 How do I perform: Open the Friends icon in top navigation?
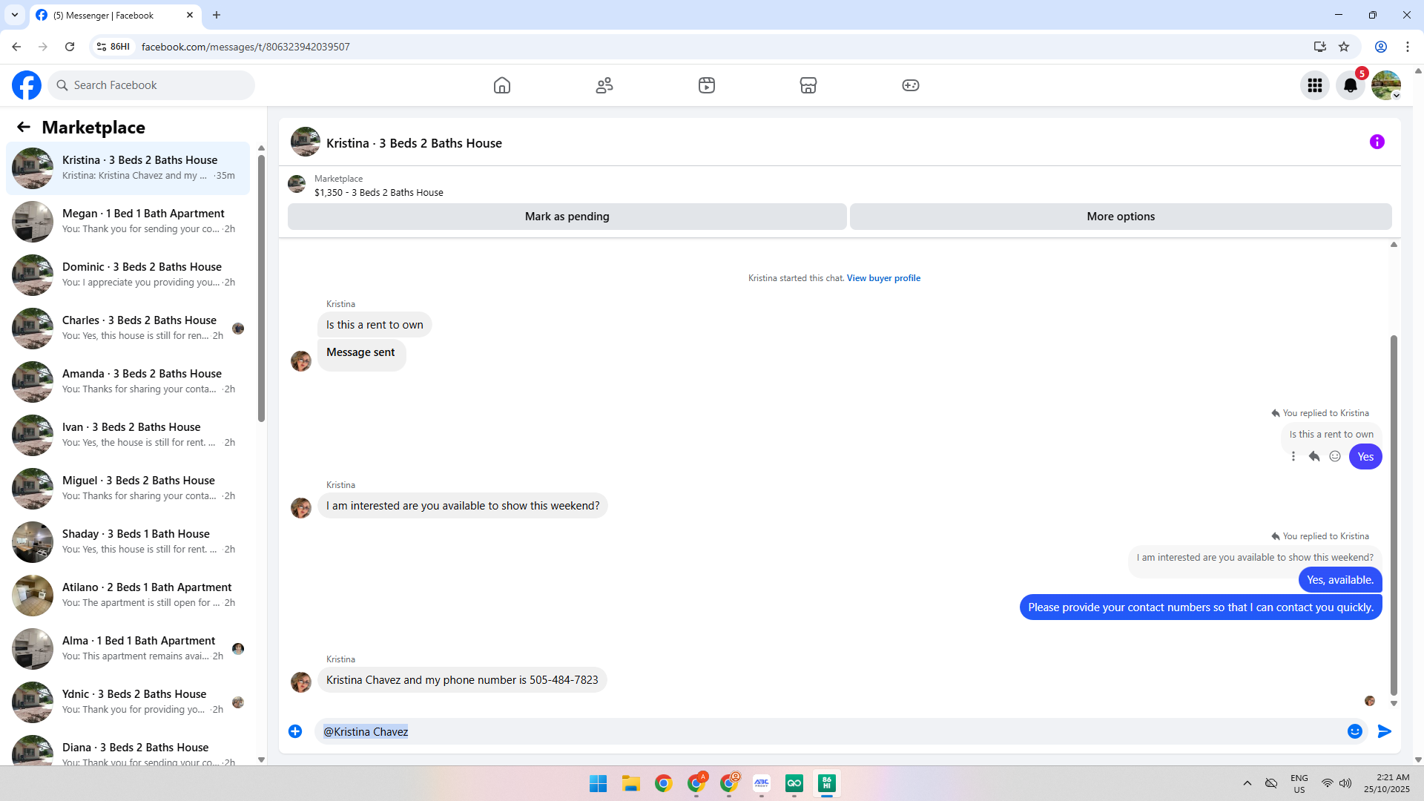coord(604,85)
